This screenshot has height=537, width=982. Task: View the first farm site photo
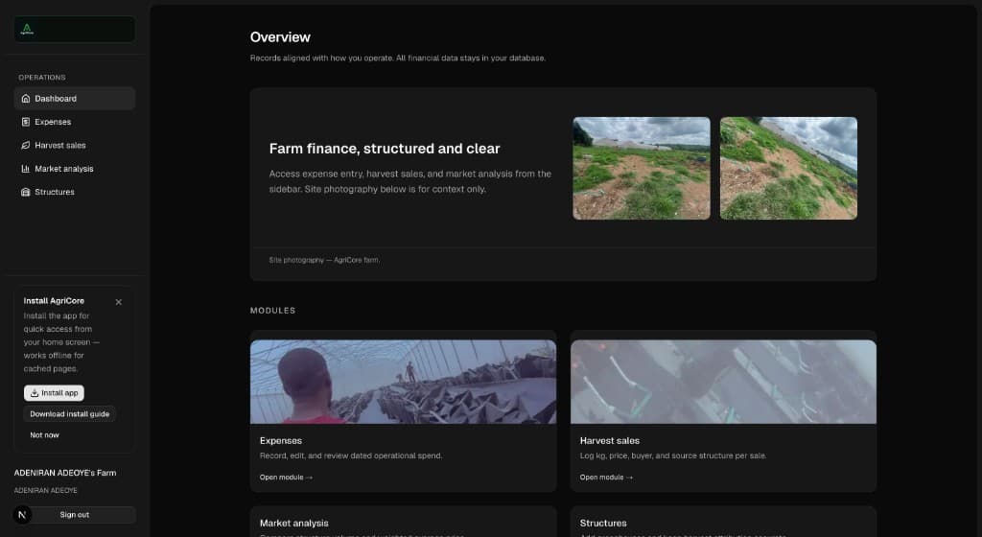(642, 168)
